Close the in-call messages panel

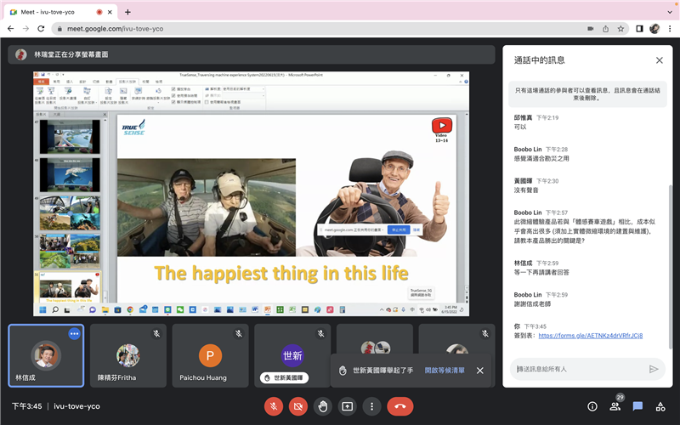pyautogui.click(x=659, y=60)
